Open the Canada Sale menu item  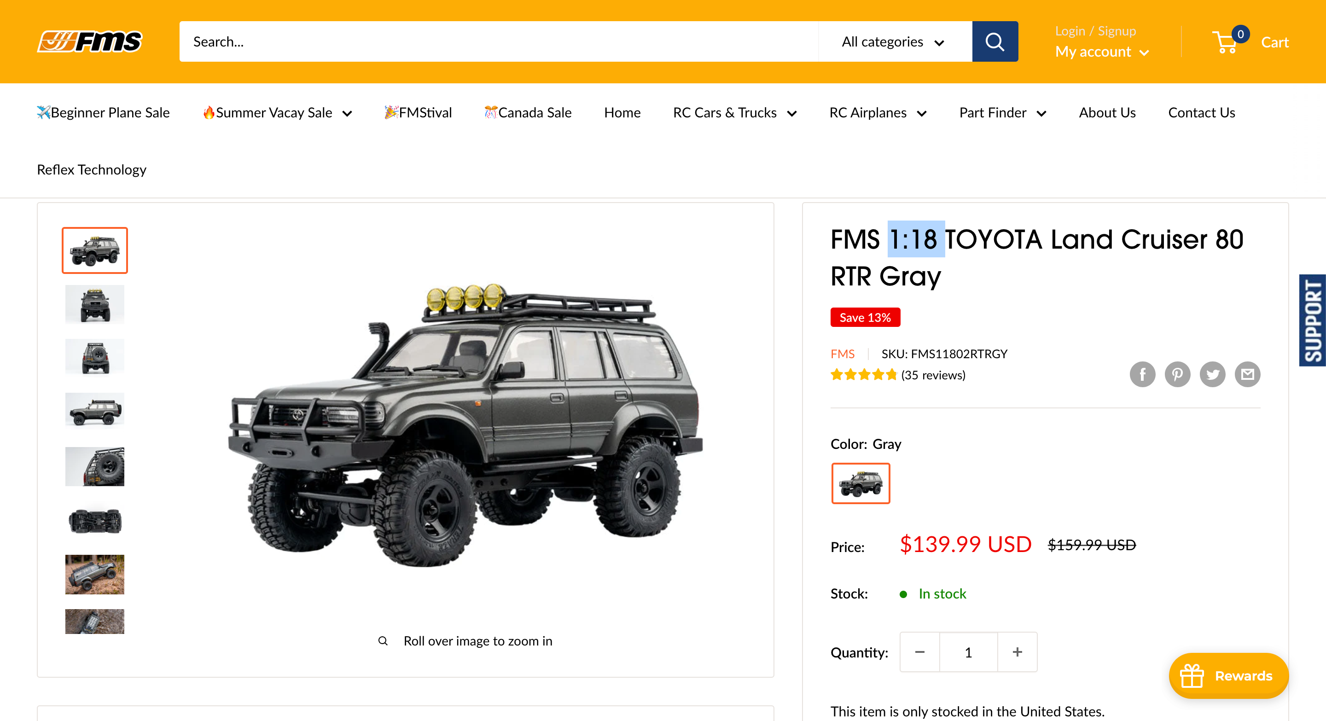click(x=528, y=113)
